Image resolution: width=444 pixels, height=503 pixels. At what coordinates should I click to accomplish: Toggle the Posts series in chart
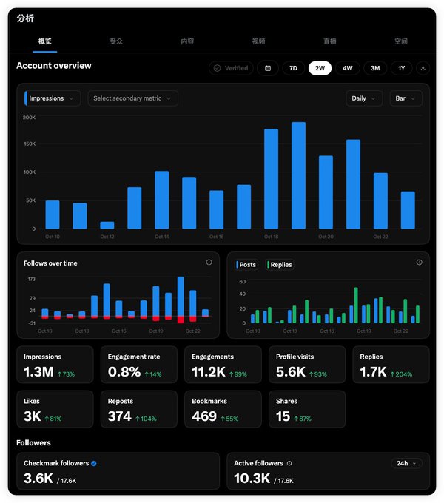pyautogui.click(x=246, y=265)
